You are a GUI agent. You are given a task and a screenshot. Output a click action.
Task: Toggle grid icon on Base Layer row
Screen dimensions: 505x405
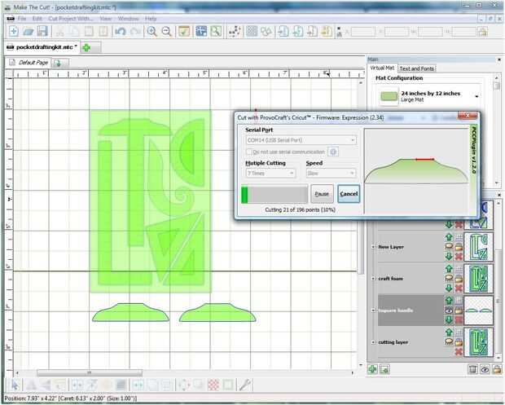coord(459,237)
